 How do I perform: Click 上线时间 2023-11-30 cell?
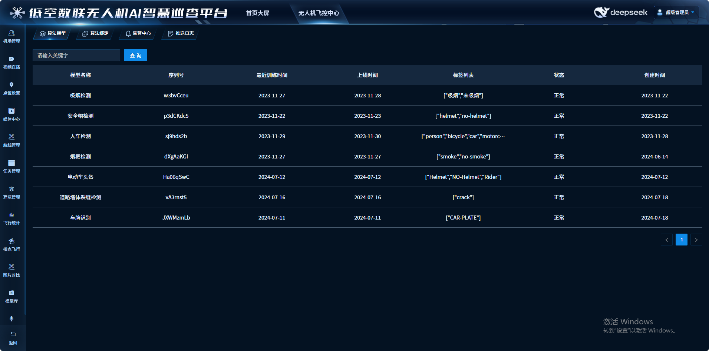click(367, 136)
